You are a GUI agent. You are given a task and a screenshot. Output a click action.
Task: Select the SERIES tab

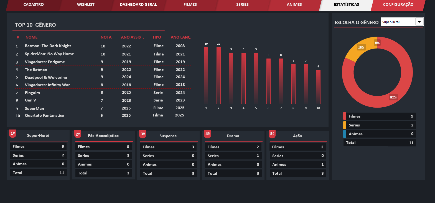coord(242,5)
